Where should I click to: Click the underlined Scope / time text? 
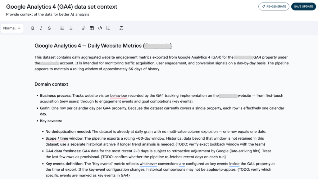pyautogui.click(x=57, y=138)
